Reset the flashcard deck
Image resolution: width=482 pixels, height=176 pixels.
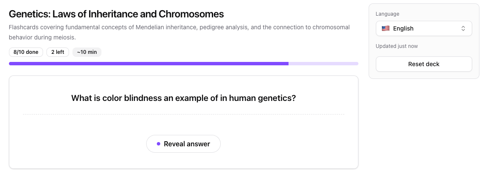click(x=424, y=64)
